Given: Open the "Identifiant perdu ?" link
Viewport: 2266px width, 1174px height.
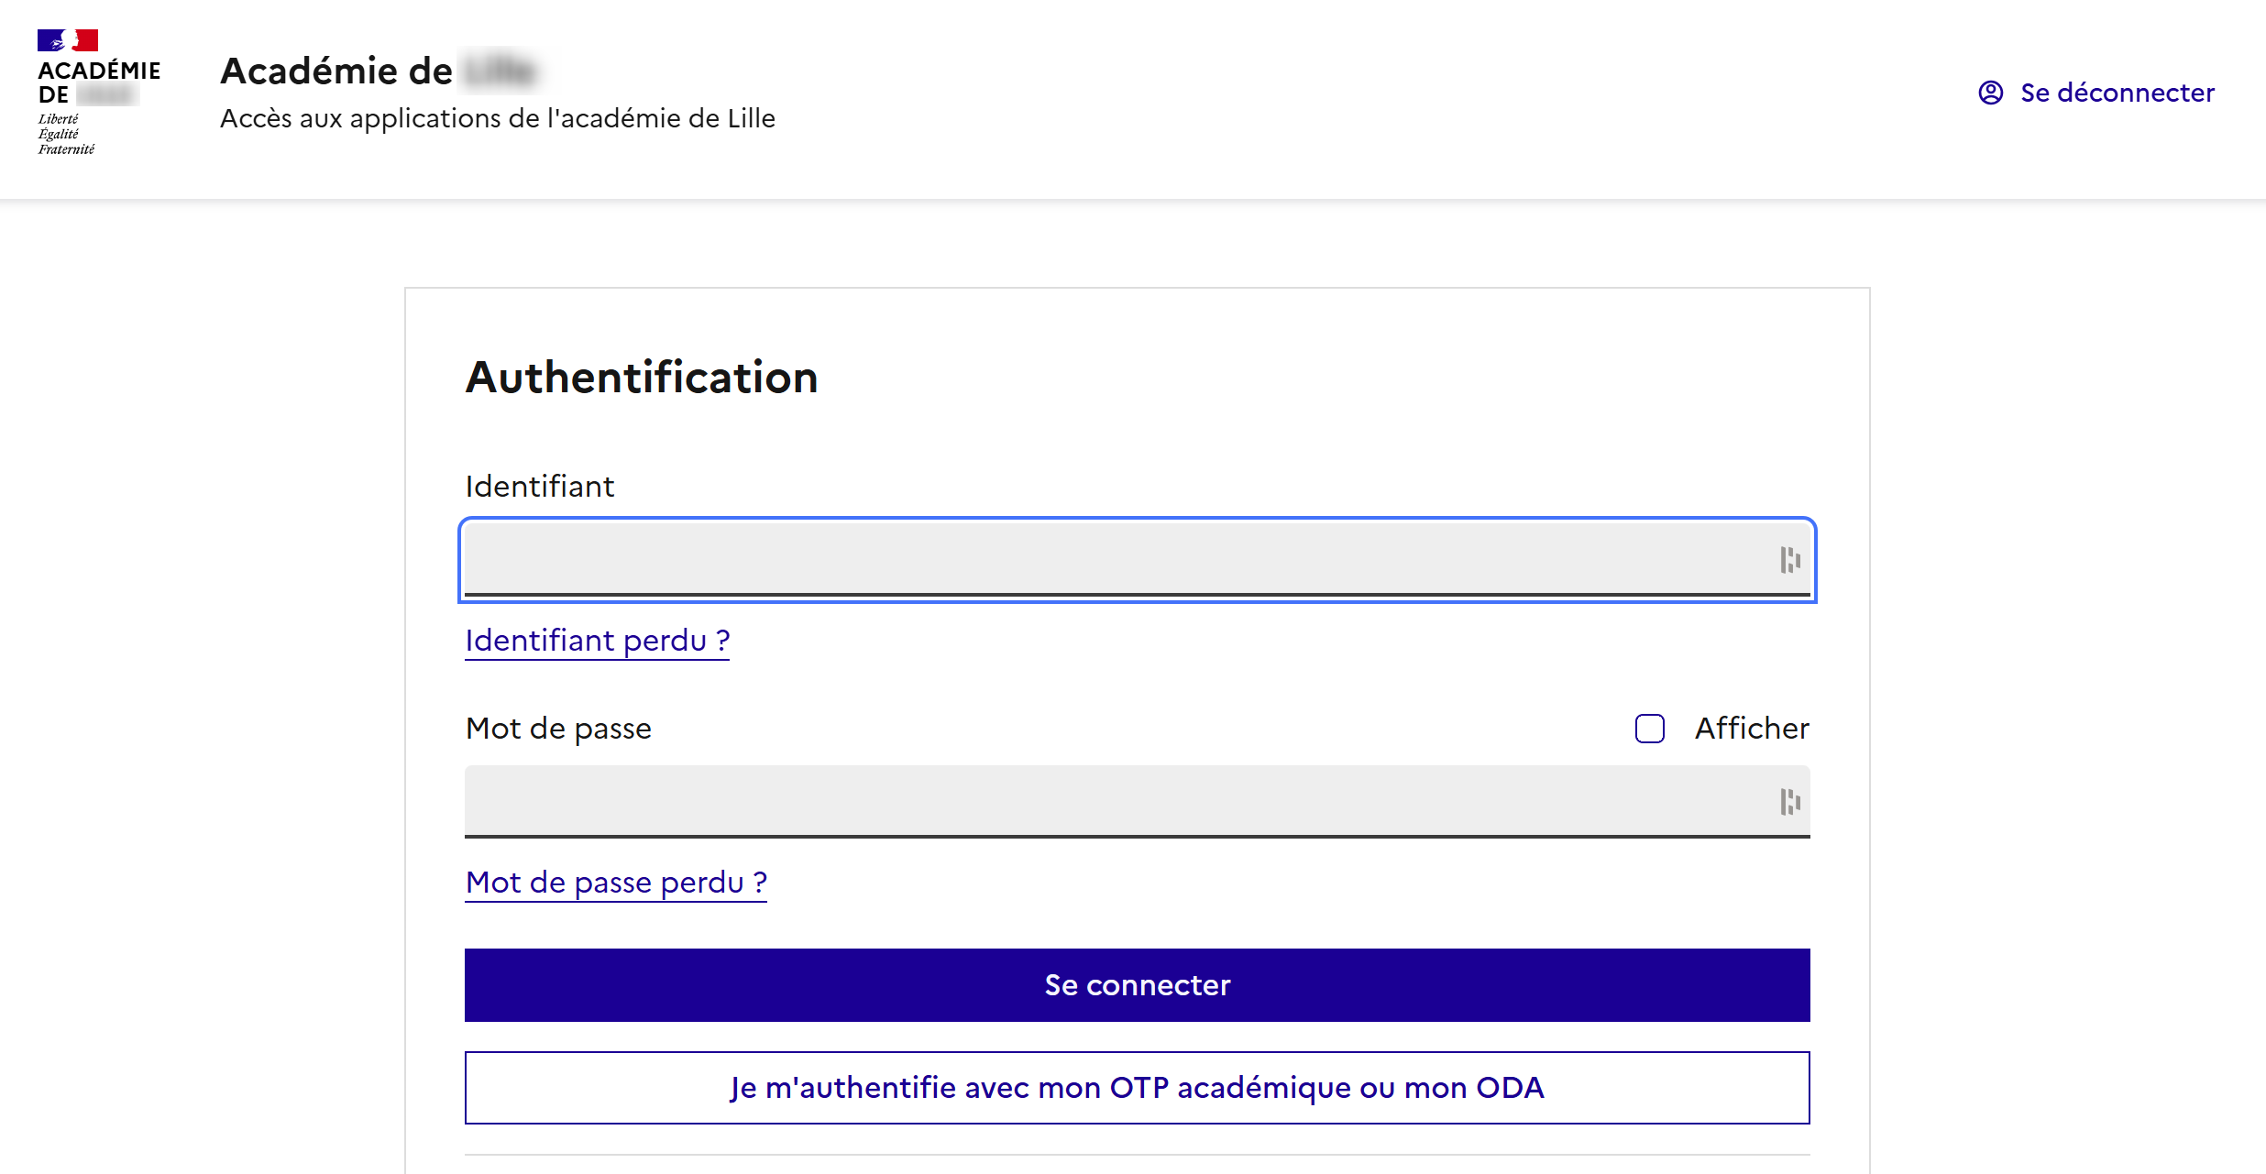Looking at the screenshot, I should (597, 641).
